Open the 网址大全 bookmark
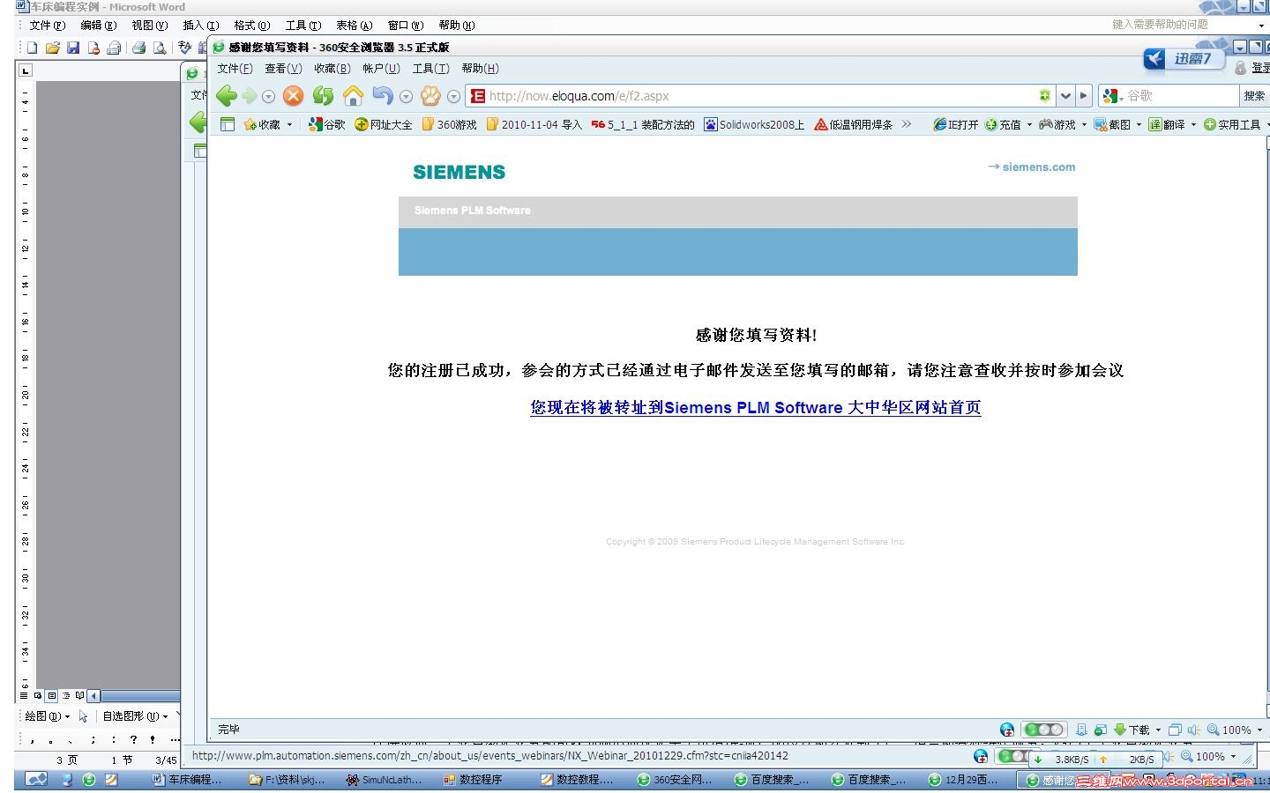 click(x=384, y=124)
